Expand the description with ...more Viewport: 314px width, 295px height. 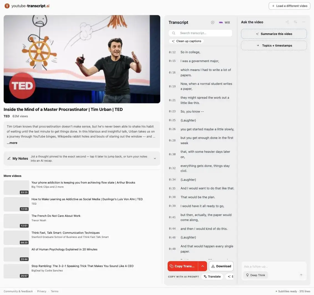point(12,143)
